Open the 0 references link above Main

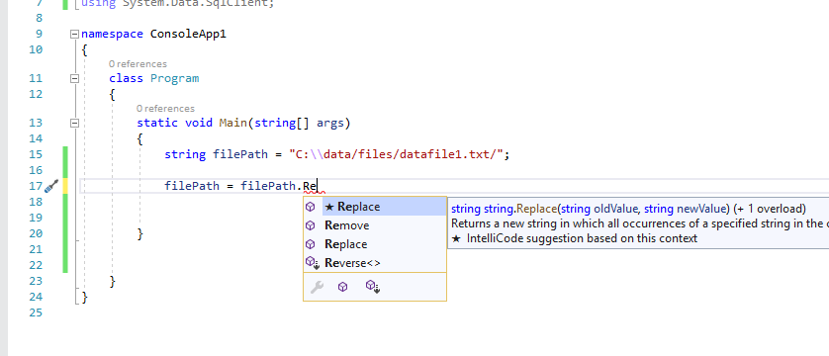[x=165, y=108]
